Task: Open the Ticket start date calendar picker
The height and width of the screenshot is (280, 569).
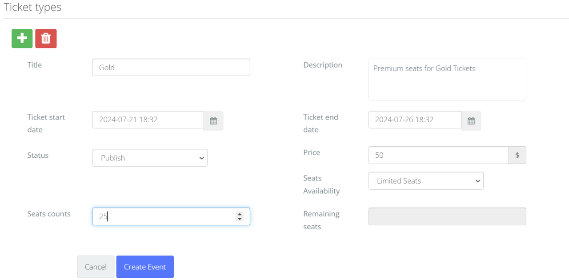Action: point(213,120)
